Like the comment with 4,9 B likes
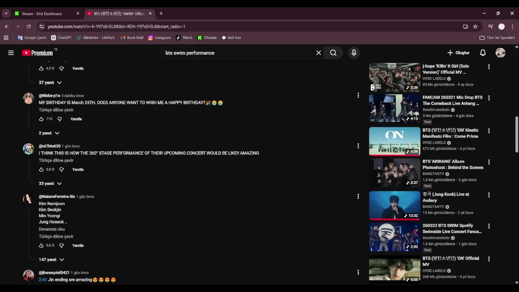This screenshot has height=292, width=519. pos(41,69)
